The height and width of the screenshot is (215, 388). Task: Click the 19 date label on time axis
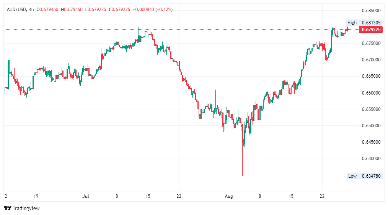[35, 196]
